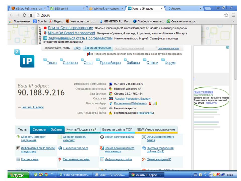The height and width of the screenshot is (181, 241).
Task: Switch to the Lister window in the taskbar
Action: pos(110,175)
